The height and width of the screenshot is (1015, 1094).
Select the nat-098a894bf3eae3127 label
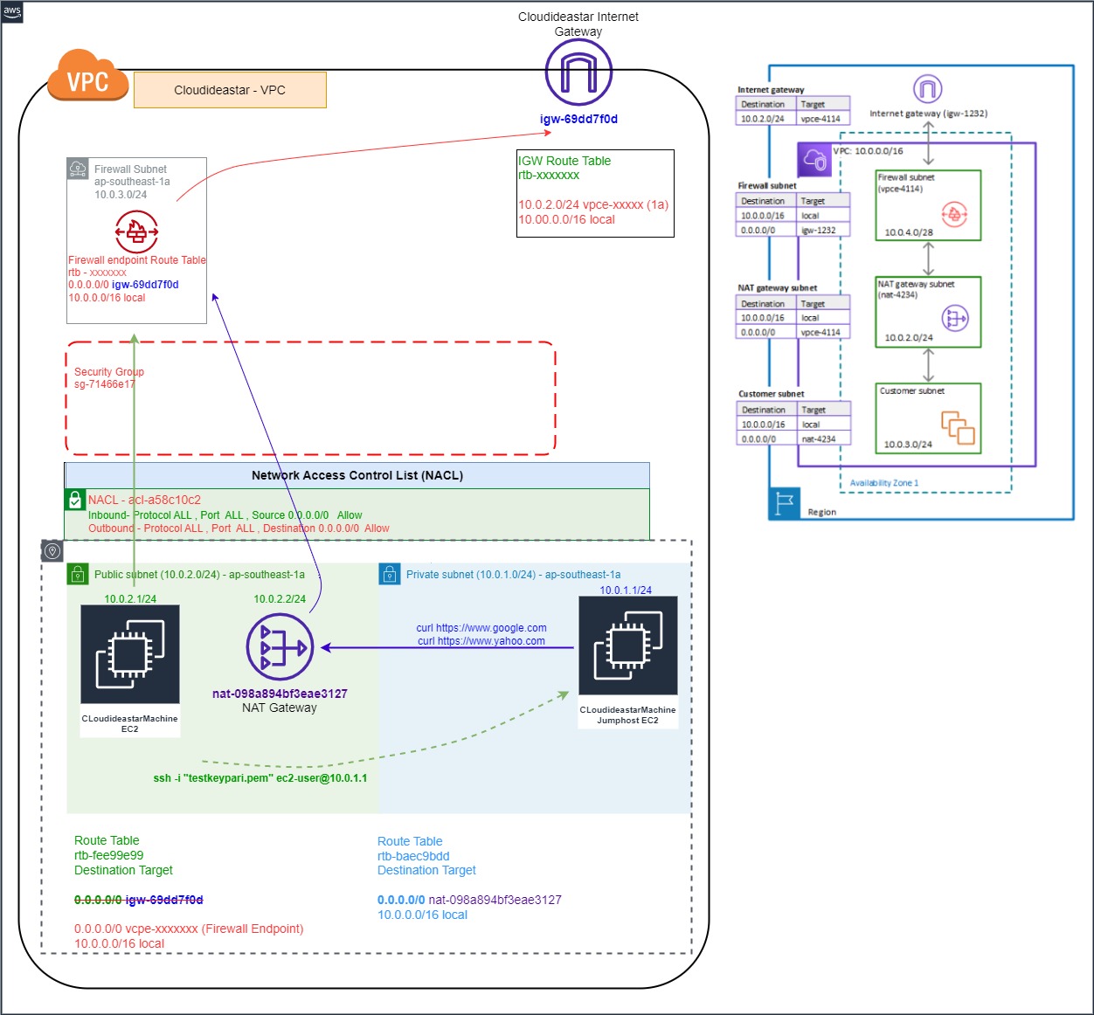pyautogui.click(x=280, y=694)
